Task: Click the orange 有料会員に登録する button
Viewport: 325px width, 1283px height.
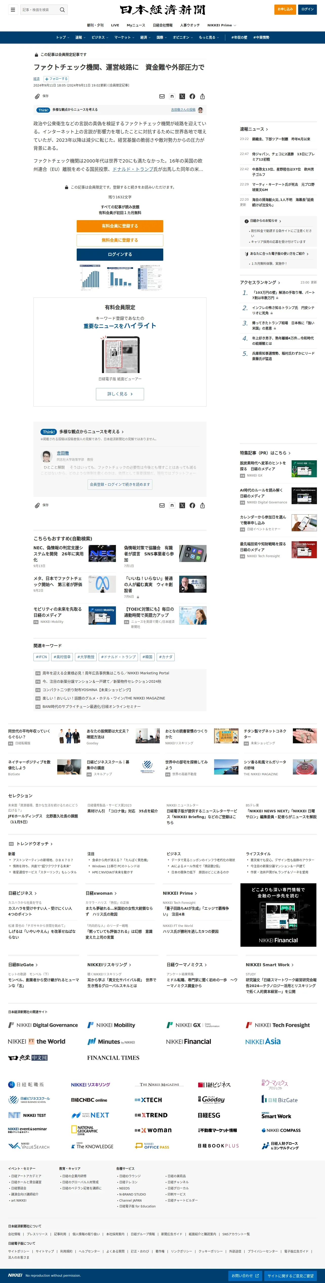Action: tap(120, 226)
